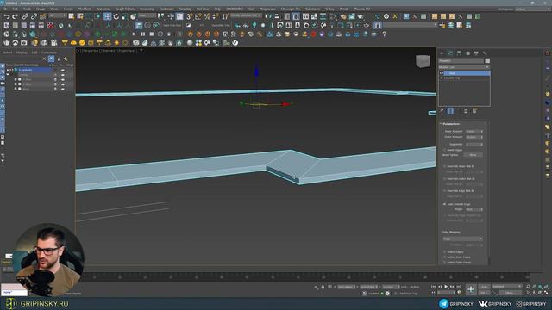Click the Lock Selection padlock icon
This screenshot has height=310, width=552.
pos(323,287)
